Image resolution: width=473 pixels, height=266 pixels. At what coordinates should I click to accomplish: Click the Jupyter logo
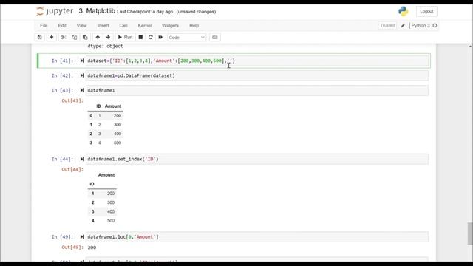pyautogui.click(x=55, y=11)
